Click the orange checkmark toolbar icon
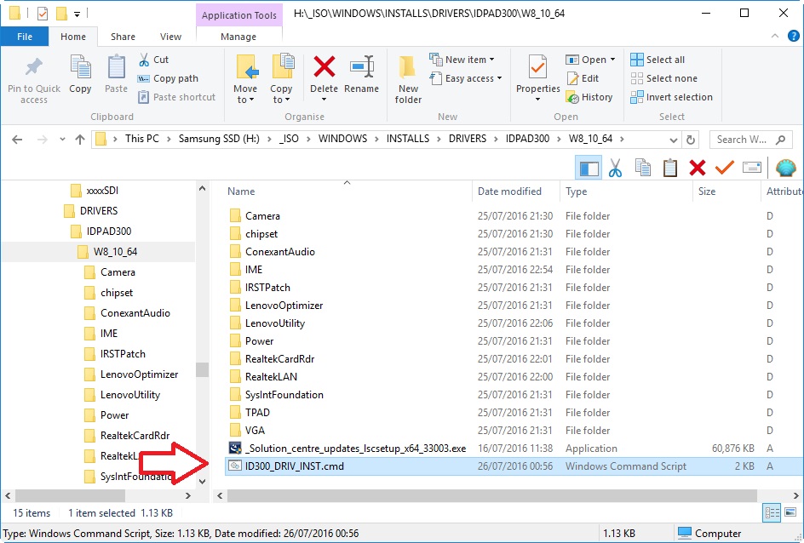The height and width of the screenshot is (543, 804). click(723, 167)
